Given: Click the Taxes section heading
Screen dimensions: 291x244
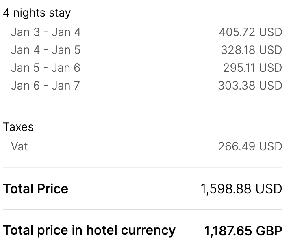Looking at the screenshot, I should (x=18, y=127).
